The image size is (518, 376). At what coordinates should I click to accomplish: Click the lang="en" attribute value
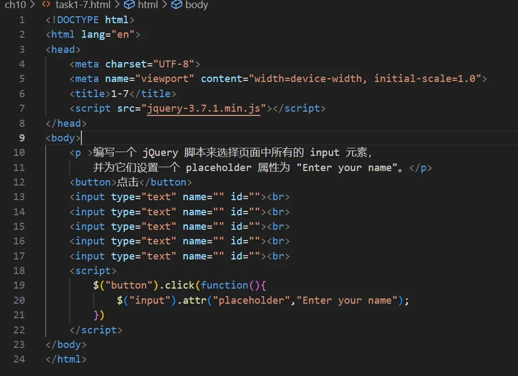click(x=123, y=35)
